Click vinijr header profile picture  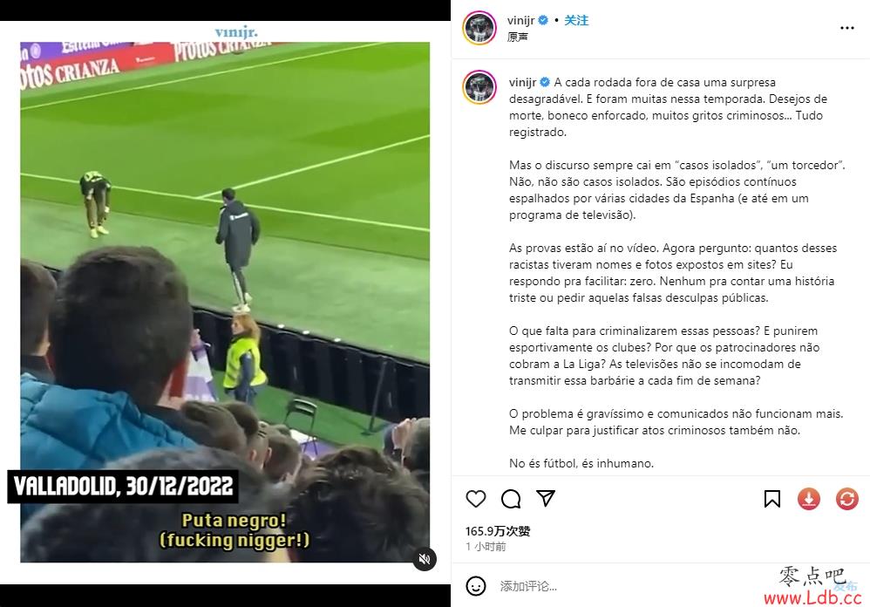click(x=479, y=28)
